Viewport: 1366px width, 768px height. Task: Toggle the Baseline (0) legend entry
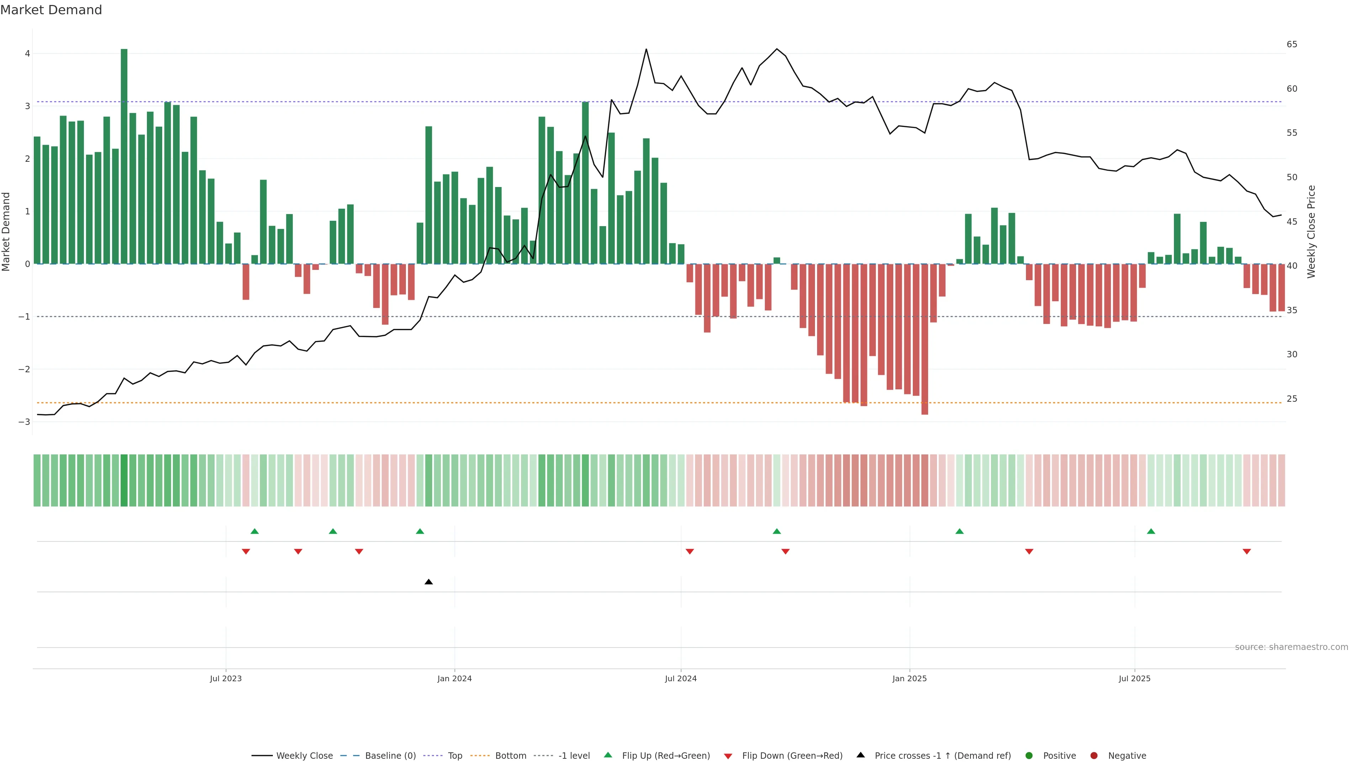coord(390,756)
